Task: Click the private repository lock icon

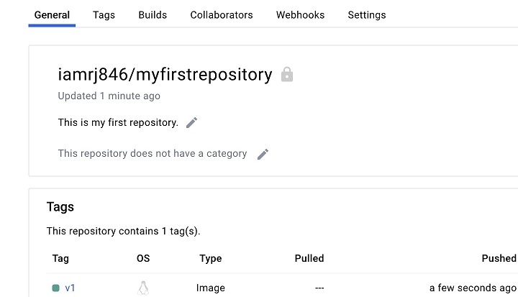Action: [x=287, y=75]
